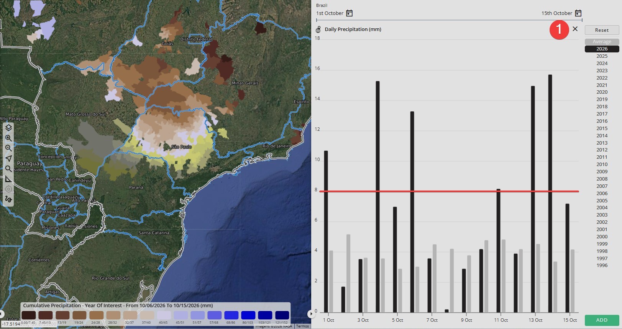Zoom in on the map
622x329 pixels.
[x=8, y=138]
